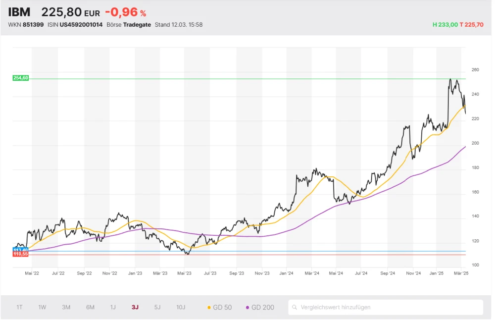Screen dimensions: 495x321
Task: Click the daily low T 225,70
Action: point(472,24)
